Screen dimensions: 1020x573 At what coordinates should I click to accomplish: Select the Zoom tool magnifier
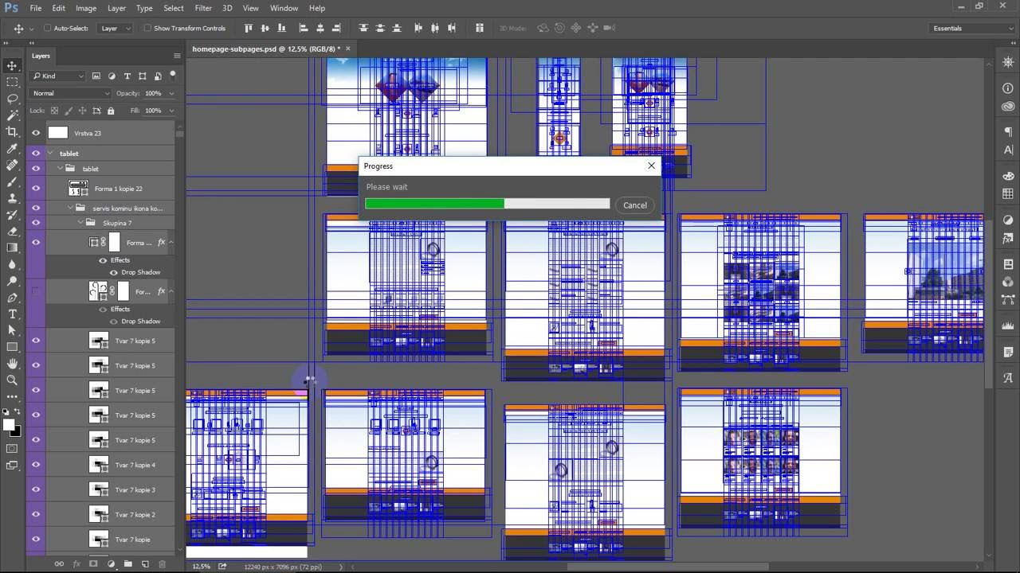[x=12, y=380]
